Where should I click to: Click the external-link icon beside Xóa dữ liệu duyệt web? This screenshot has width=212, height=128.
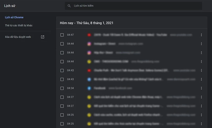pos(42,37)
